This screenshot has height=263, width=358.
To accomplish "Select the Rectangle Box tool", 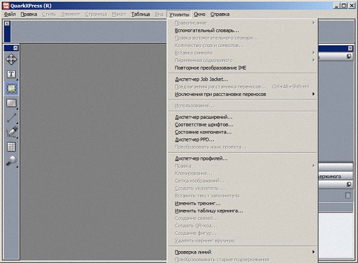I will (11, 103).
